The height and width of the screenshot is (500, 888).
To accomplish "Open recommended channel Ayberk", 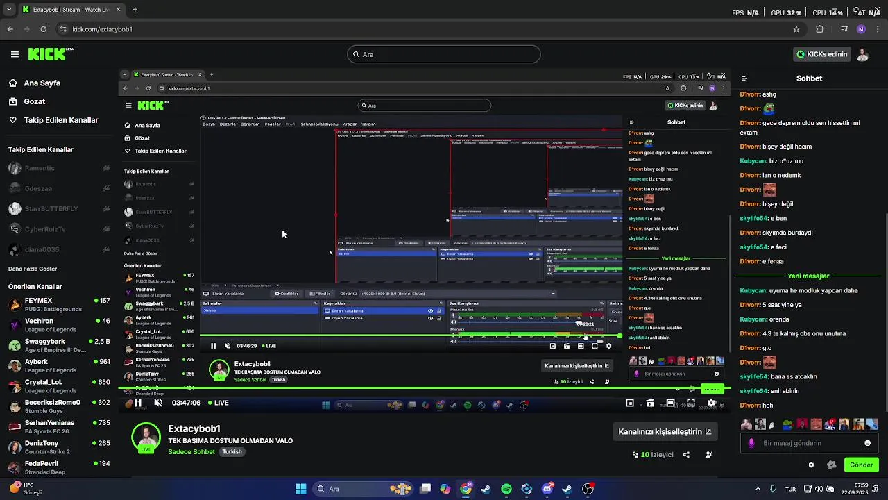I will (x=58, y=365).
